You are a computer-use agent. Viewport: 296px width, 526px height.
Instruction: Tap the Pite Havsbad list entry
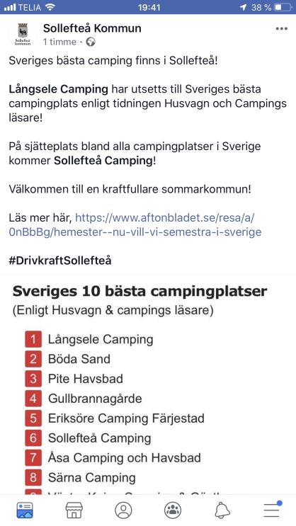(x=86, y=379)
